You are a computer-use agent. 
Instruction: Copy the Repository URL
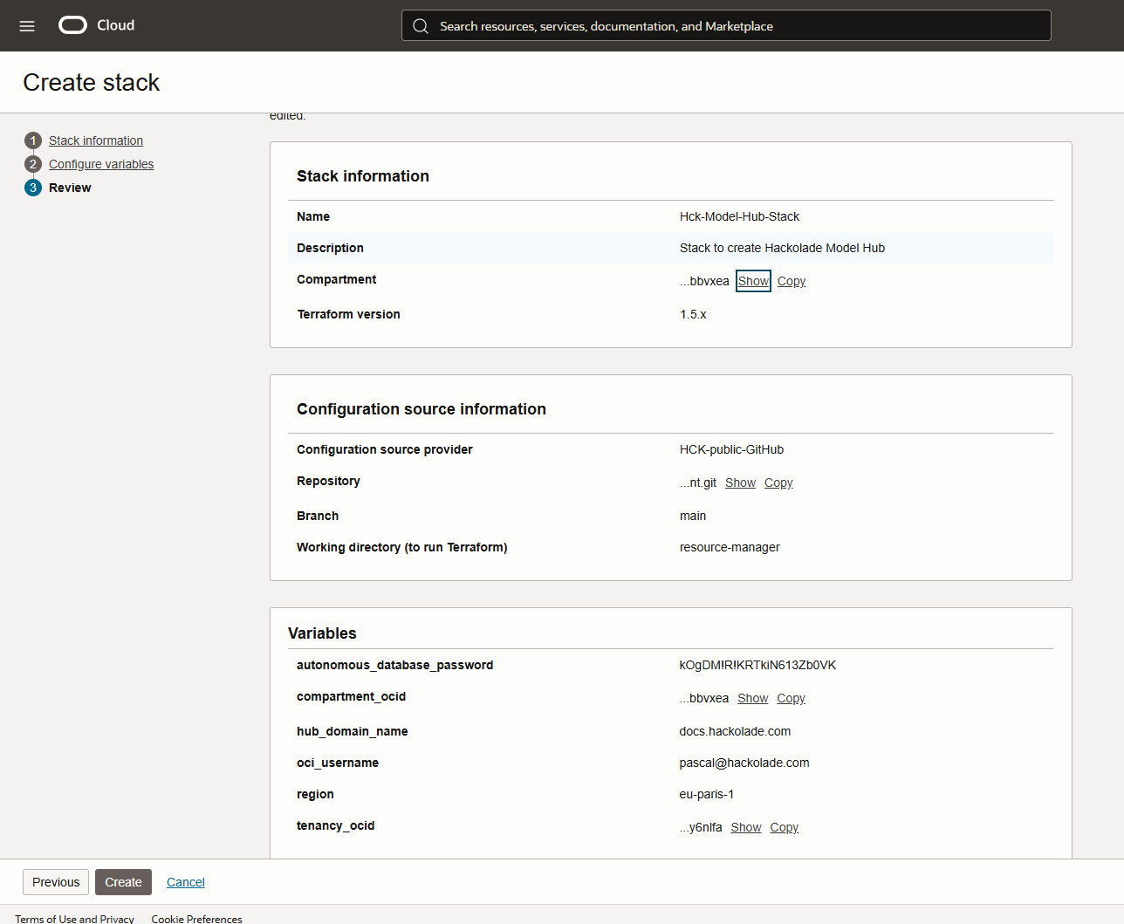pos(778,483)
